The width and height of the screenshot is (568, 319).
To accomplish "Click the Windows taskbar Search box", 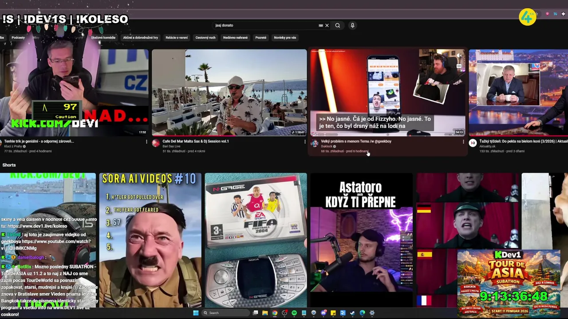I will 227,313.
